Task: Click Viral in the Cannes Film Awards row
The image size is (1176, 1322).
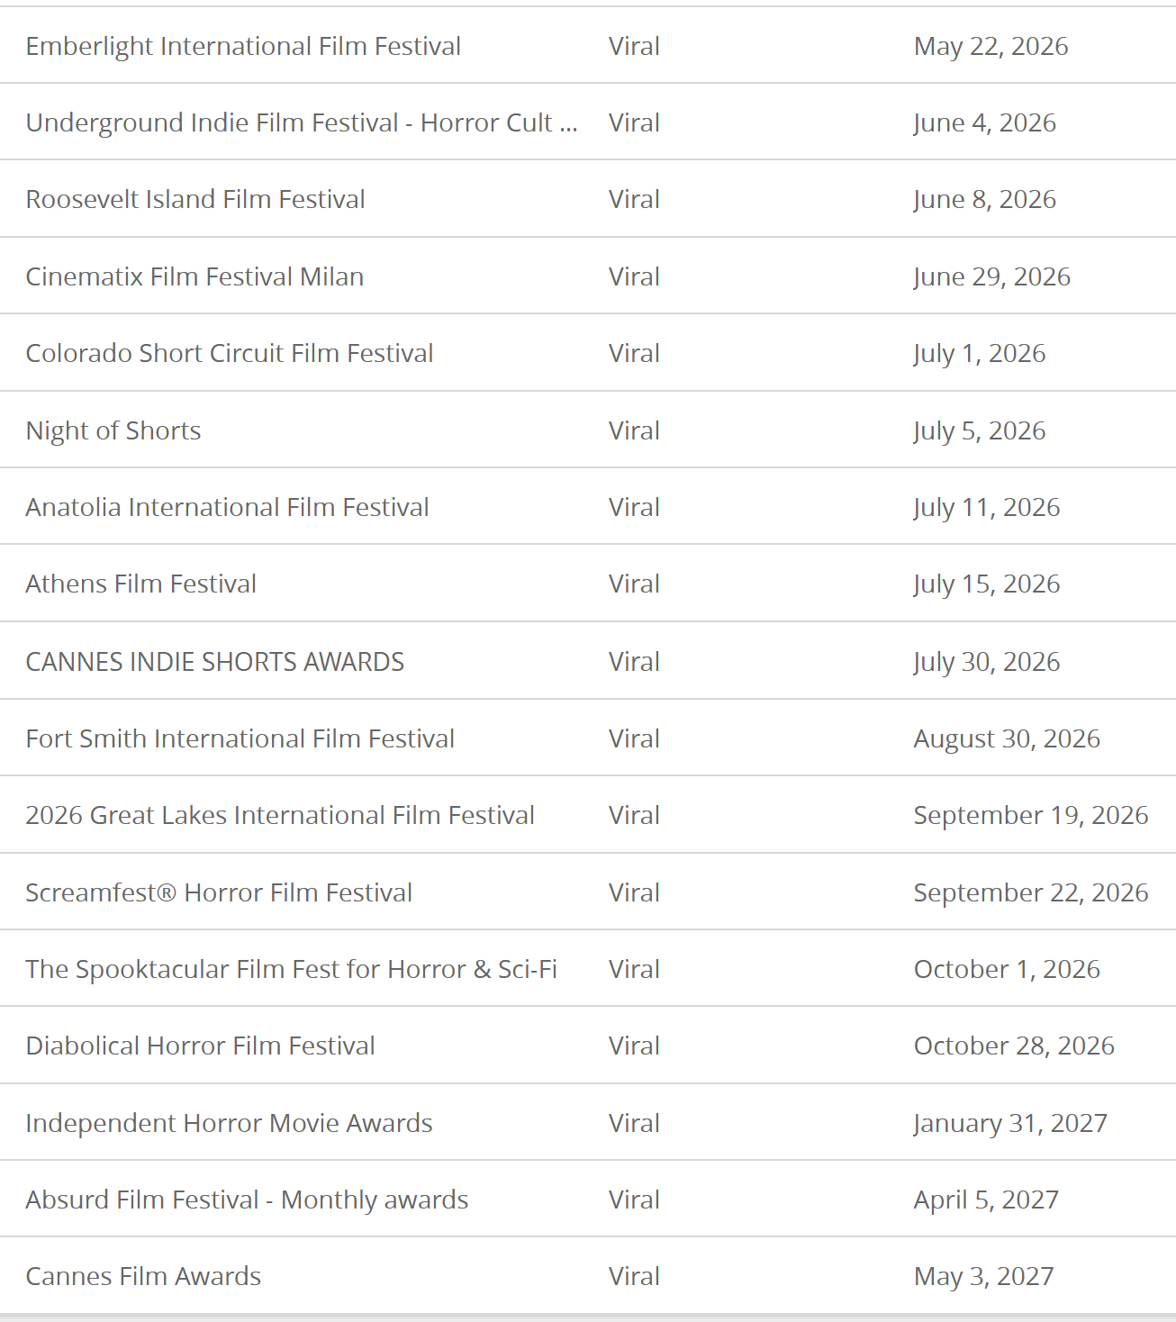Action: tap(634, 1276)
